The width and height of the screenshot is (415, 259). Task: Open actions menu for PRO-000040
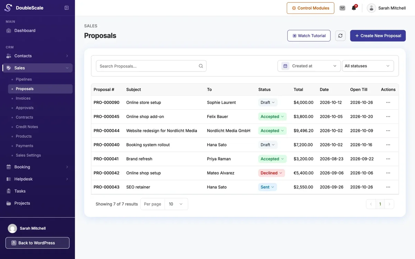[388, 145]
